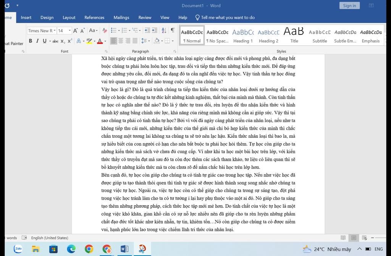Click the Tell me what you want to do box
The height and width of the screenshot is (256, 391).
coord(225,18)
